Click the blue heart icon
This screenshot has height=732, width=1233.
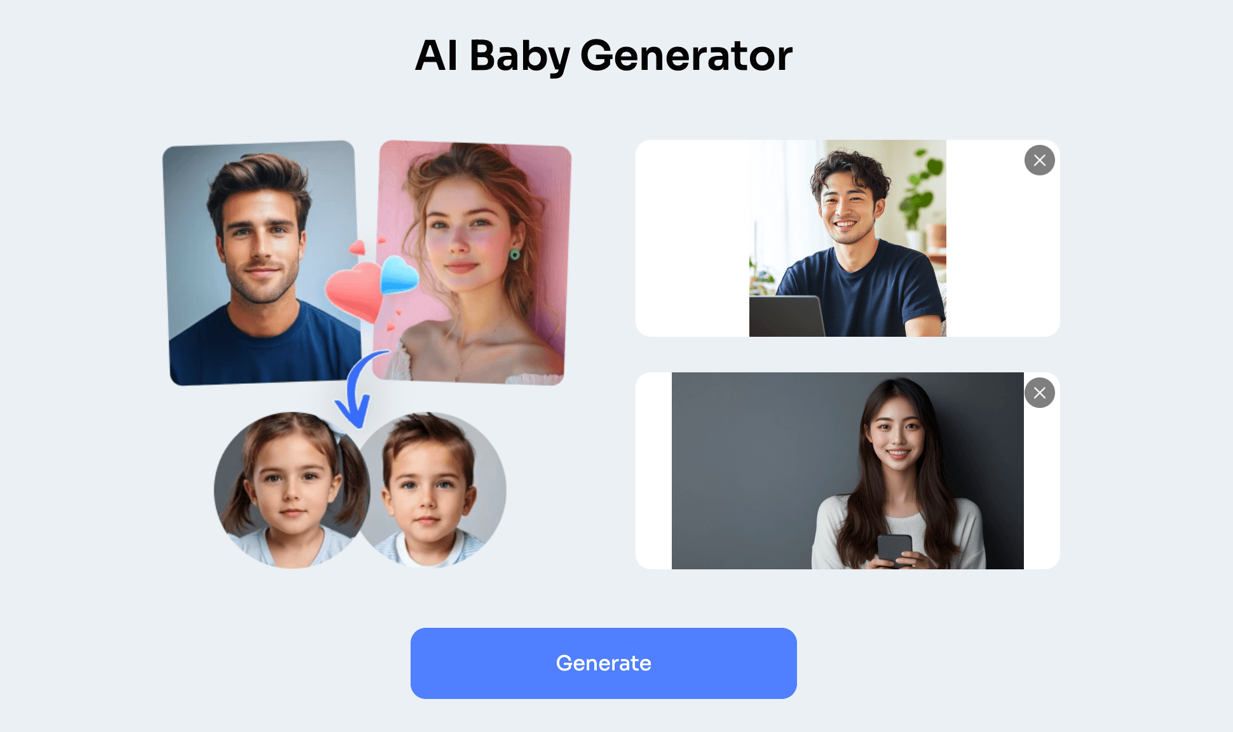(399, 275)
